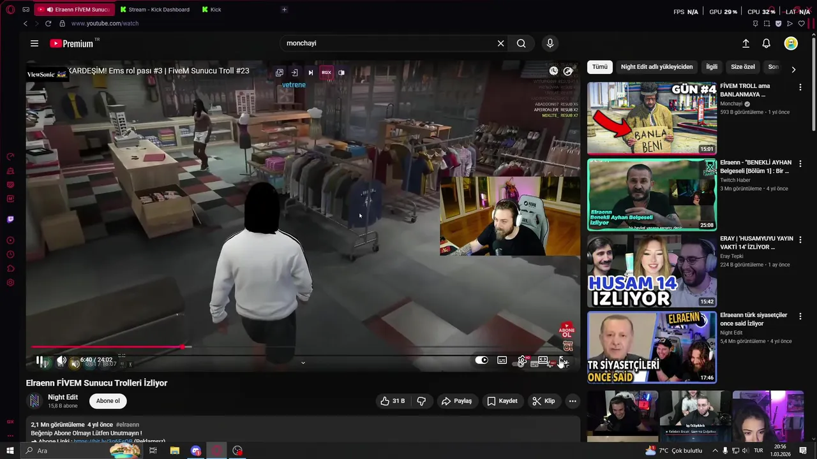The height and width of the screenshot is (459, 817).
Task: Subscribe with the Abone ol button
Action: pos(108,401)
